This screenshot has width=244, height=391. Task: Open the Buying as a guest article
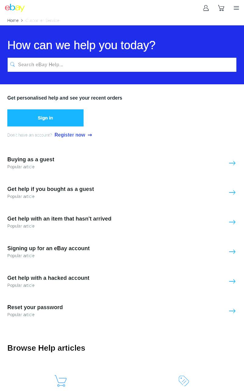(x=31, y=159)
